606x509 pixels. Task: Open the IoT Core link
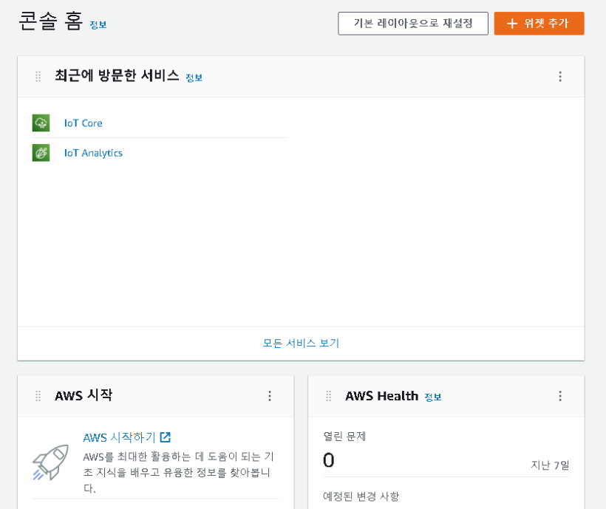(83, 123)
